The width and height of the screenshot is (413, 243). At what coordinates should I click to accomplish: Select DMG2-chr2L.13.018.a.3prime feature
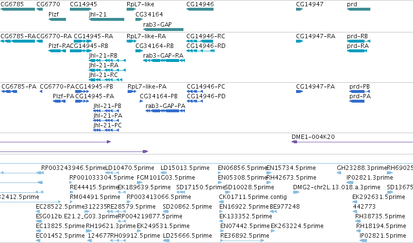(297, 192)
